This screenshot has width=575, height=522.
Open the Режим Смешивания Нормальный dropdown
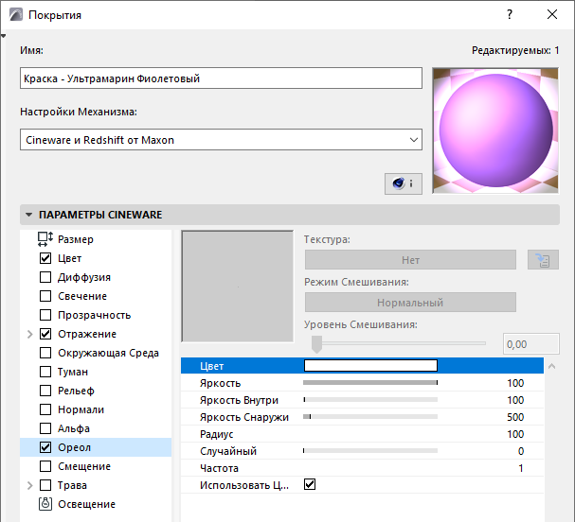coord(410,303)
